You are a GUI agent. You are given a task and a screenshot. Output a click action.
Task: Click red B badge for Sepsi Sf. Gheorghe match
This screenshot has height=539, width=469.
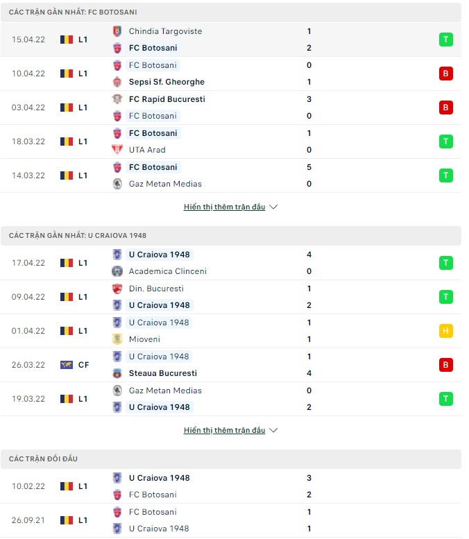tap(445, 74)
